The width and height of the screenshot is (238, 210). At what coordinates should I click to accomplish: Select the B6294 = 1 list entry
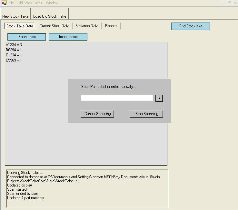14,50
